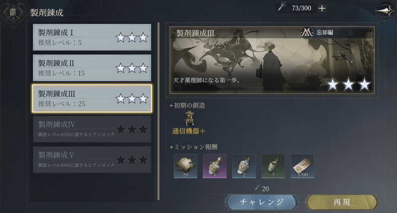
Task: Click the vertical scrollbar beside stage list
Action: point(158,111)
